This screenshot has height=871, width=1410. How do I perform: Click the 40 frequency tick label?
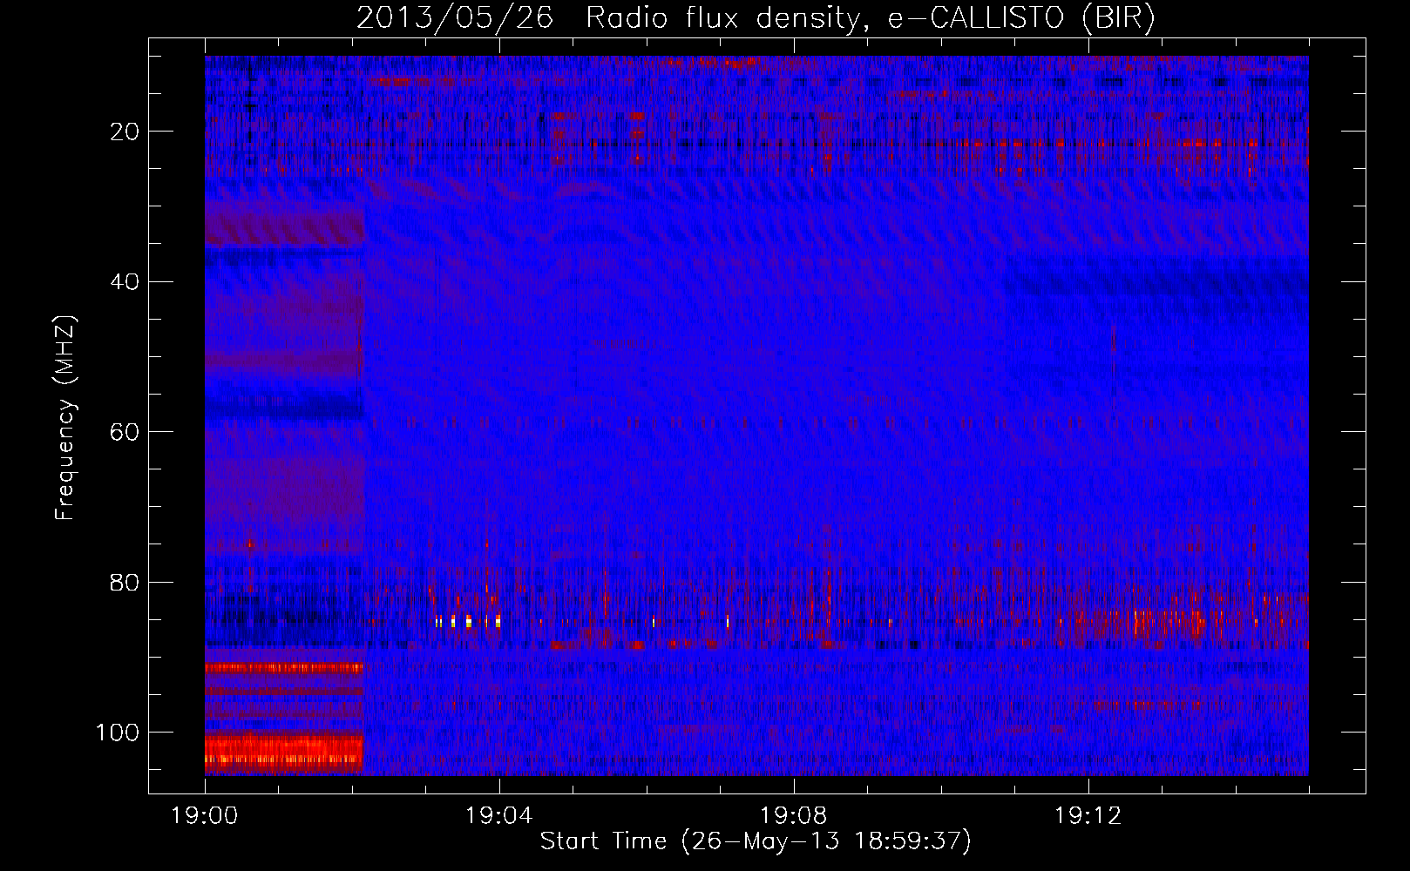125,281
